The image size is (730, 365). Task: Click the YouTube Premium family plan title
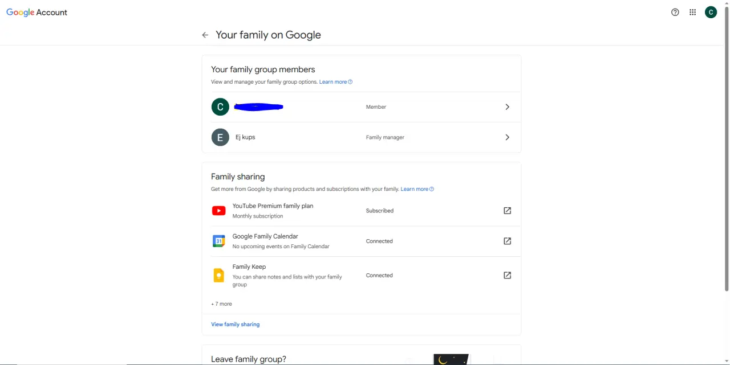tap(273, 206)
